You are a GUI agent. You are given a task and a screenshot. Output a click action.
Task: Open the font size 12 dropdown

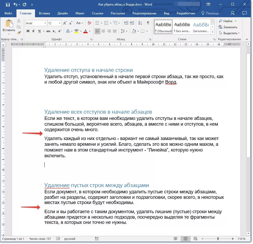tap(60, 23)
